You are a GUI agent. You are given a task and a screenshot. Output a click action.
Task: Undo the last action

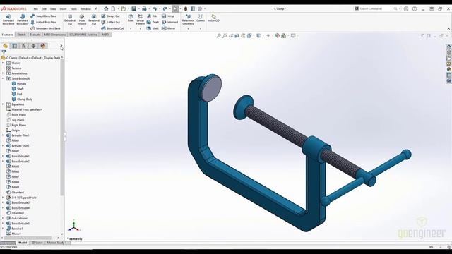tap(155, 9)
